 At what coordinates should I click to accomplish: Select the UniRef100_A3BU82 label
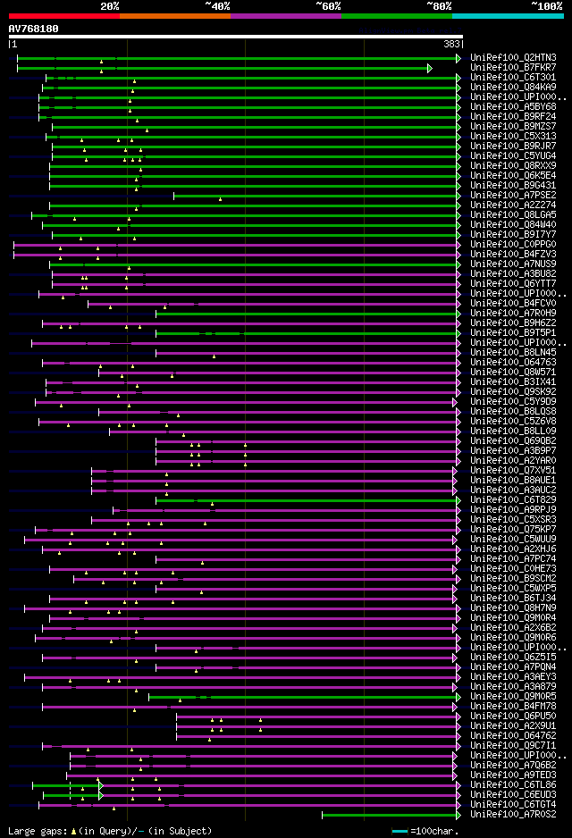point(513,274)
